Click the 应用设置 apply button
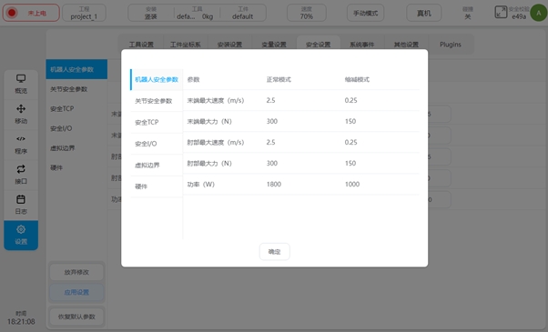 [x=76, y=292]
